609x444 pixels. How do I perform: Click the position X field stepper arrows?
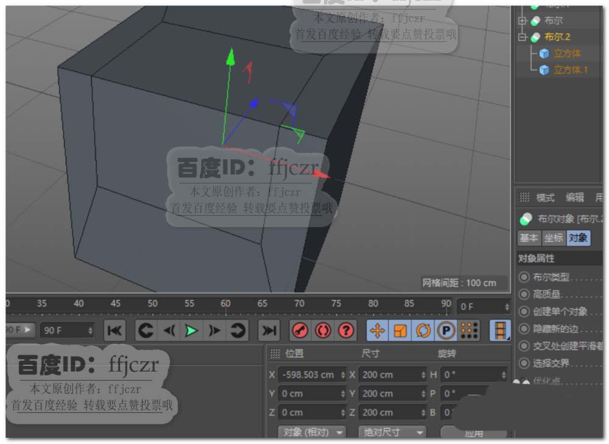pyautogui.click(x=343, y=375)
